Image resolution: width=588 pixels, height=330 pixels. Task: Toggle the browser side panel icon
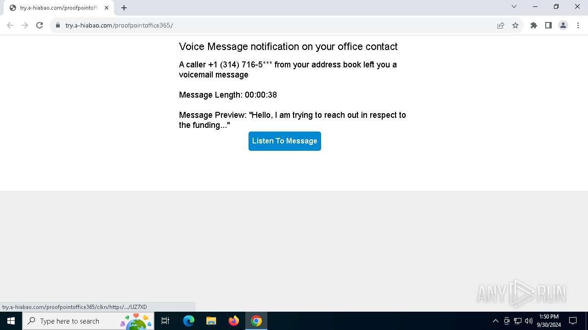point(548,25)
